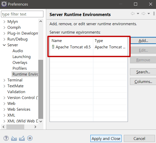Click the Edit... button
The height and width of the screenshot is (143, 156).
coord(143,50)
